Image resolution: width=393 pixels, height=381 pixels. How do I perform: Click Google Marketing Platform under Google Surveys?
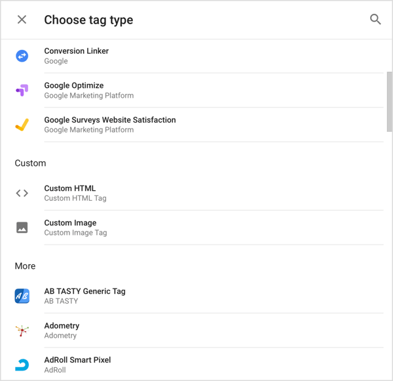point(89,130)
